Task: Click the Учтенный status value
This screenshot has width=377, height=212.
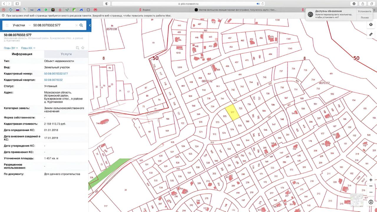Action: click(x=51, y=86)
